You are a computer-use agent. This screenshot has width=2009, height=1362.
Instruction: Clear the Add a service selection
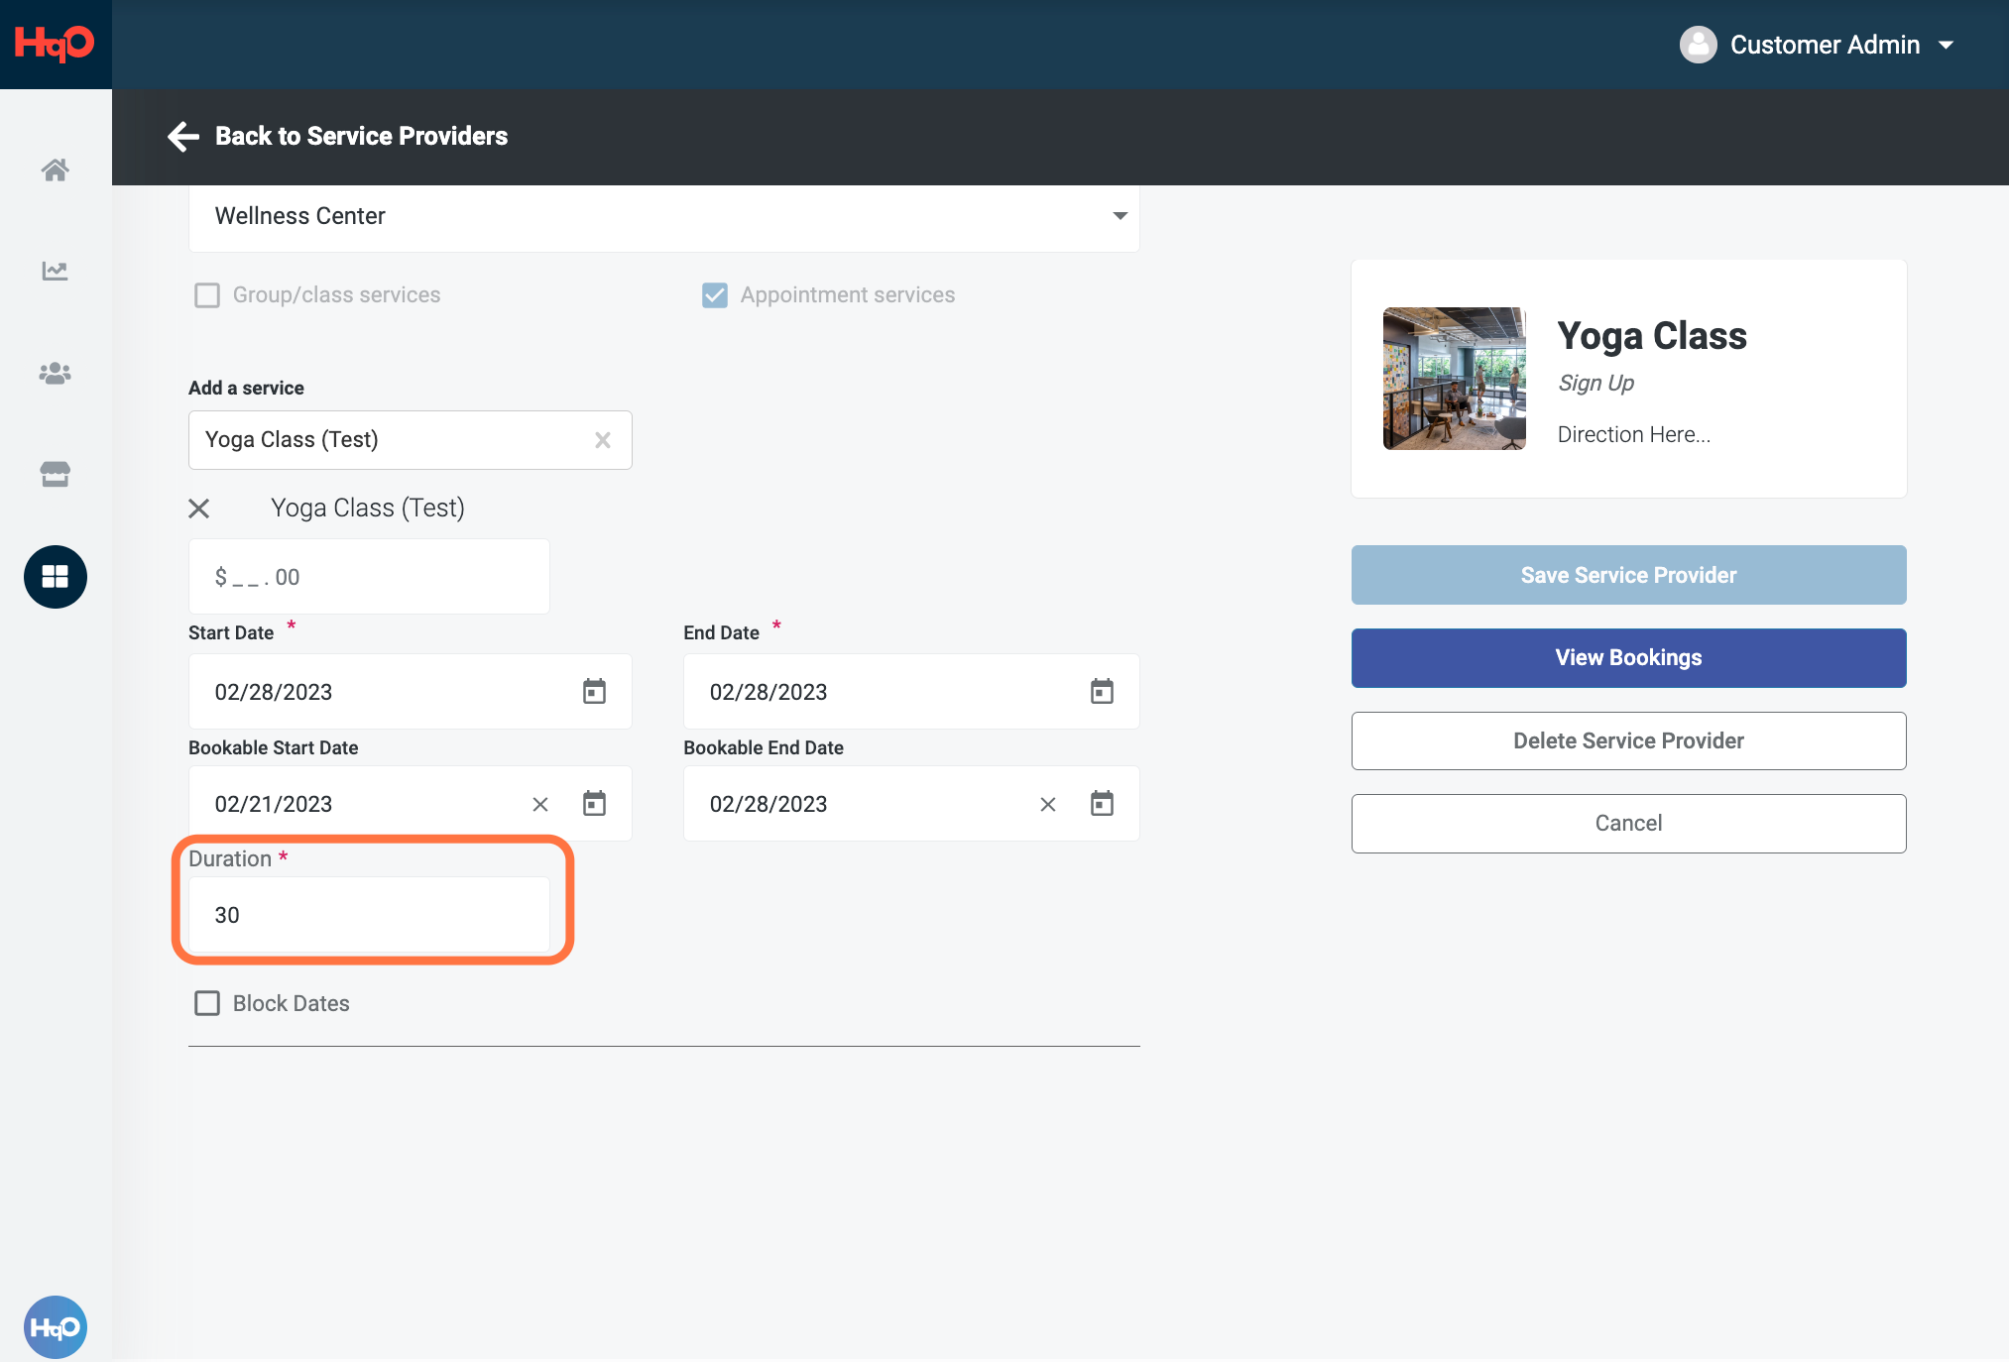603,440
